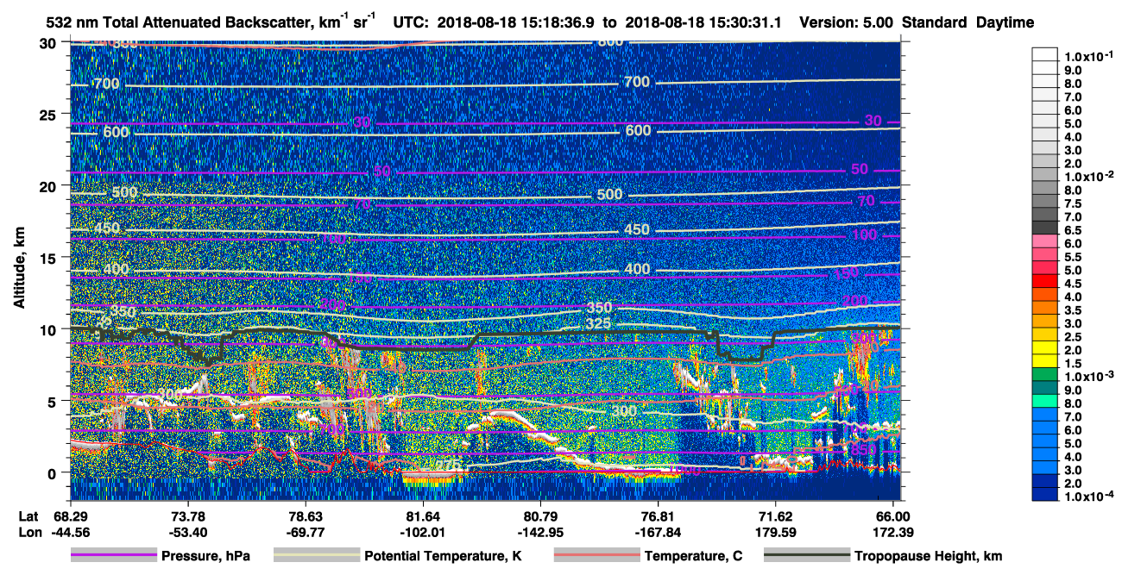
Task: Select longitude value 172.39
Action: [893, 532]
